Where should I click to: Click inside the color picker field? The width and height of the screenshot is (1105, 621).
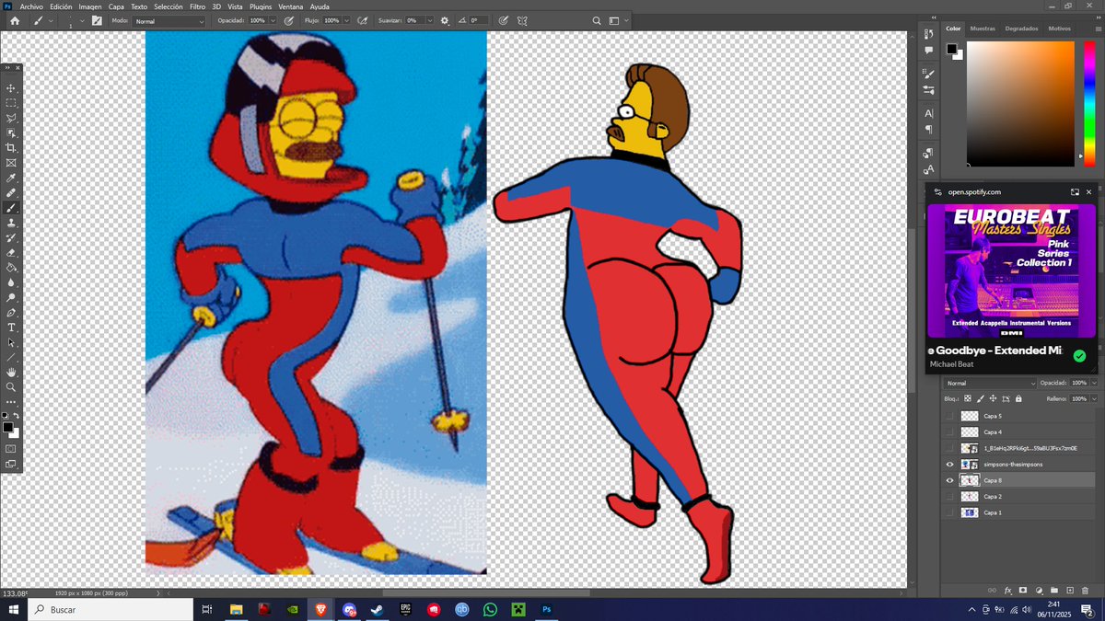[x=1020, y=103]
